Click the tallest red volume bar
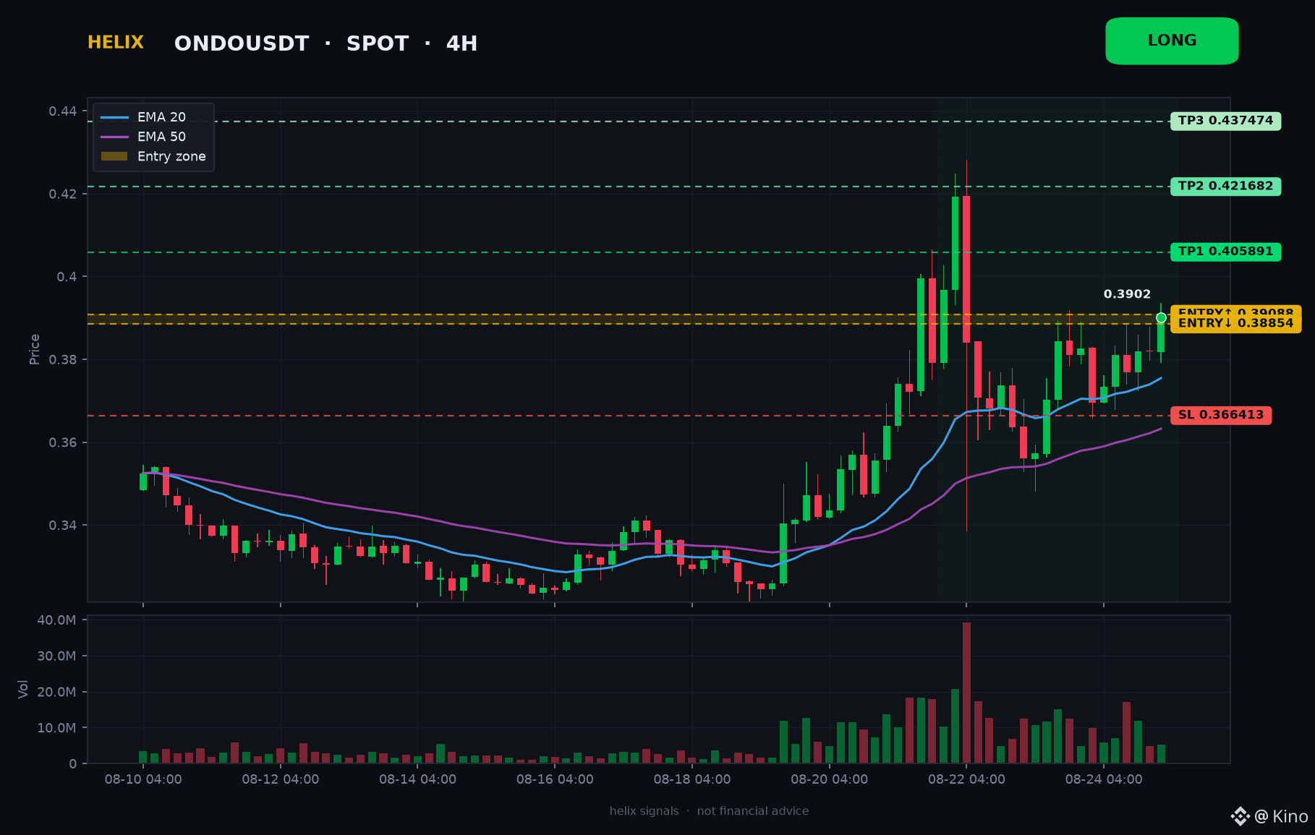Viewport: 1315px width, 835px height. 966,693
